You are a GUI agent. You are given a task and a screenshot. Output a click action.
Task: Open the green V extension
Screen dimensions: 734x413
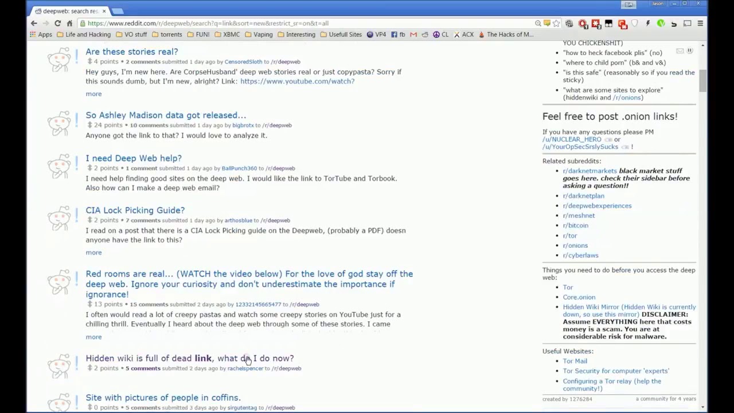point(661,24)
